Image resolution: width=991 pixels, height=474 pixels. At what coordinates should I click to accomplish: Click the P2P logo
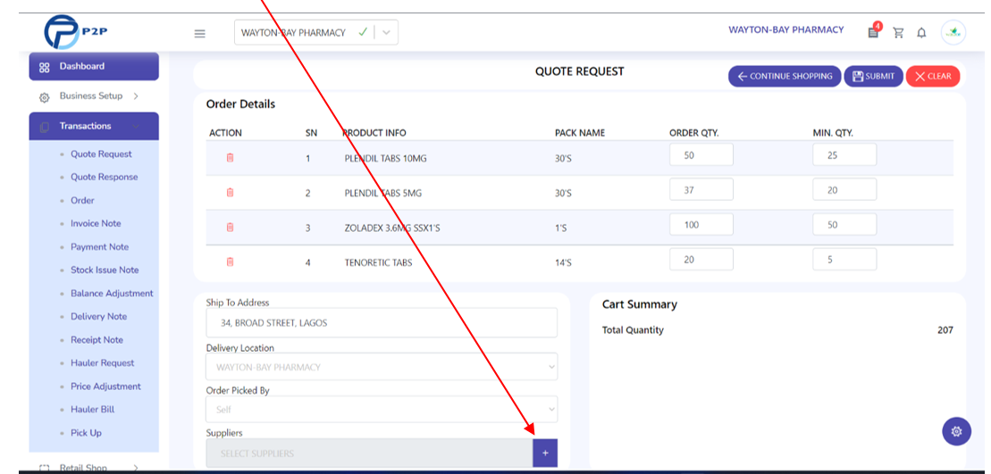74,31
